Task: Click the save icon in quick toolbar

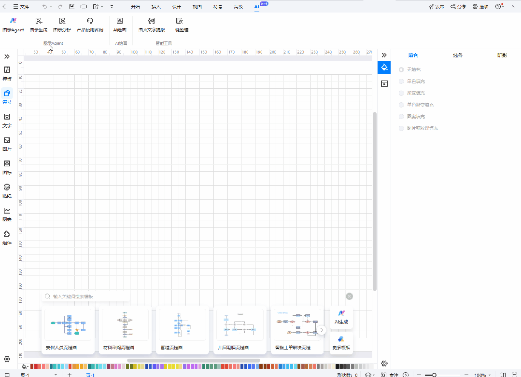Action: (x=72, y=7)
